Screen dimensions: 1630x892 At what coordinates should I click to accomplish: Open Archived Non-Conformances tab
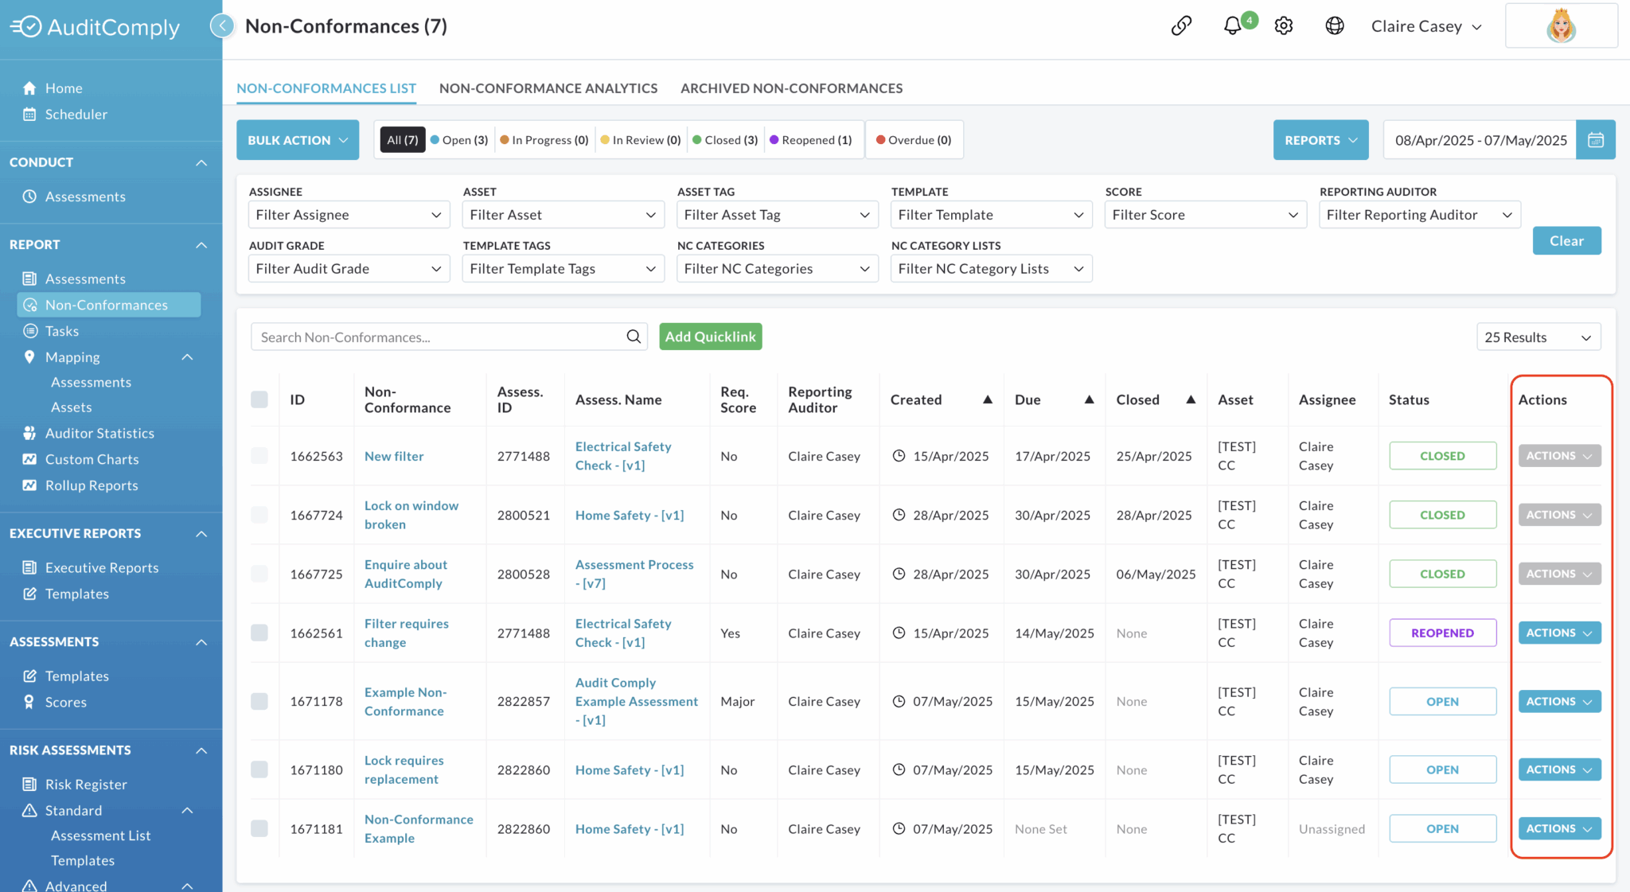790,88
